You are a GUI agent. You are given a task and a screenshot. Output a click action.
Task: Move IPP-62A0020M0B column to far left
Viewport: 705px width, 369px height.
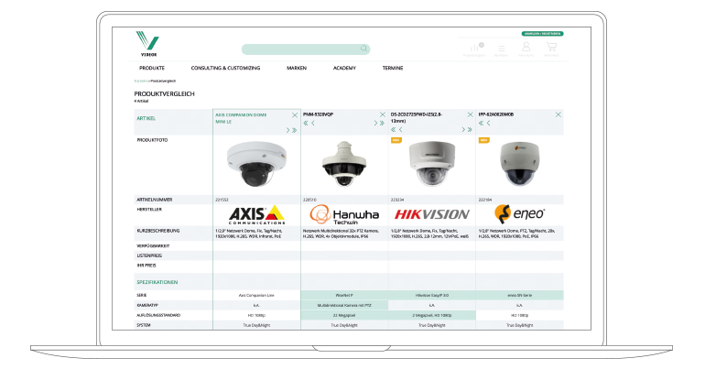pyautogui.click(x=481, y=123)
